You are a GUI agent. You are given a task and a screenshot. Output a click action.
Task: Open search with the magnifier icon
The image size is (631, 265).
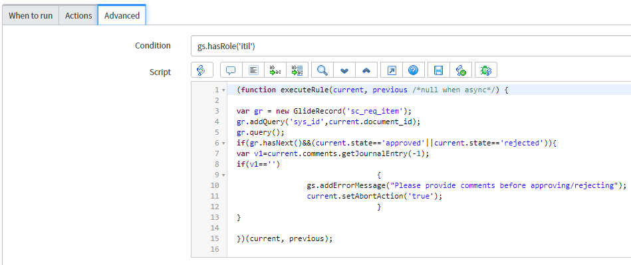(322, 70)
